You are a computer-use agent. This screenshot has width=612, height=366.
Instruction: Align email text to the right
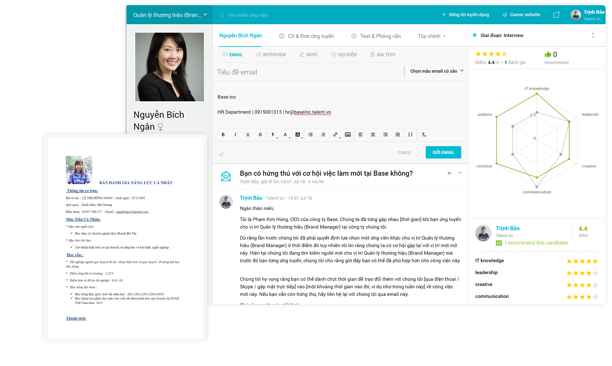(x=385, y=135)
